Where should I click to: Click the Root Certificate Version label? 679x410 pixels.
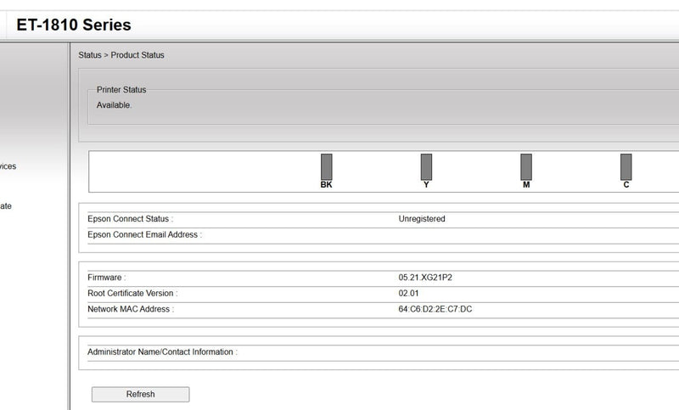click(x=132, y=293)
